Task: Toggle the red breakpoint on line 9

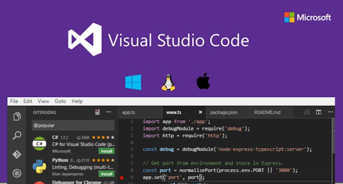Action: pyautogui.click(x=122, y=178)
